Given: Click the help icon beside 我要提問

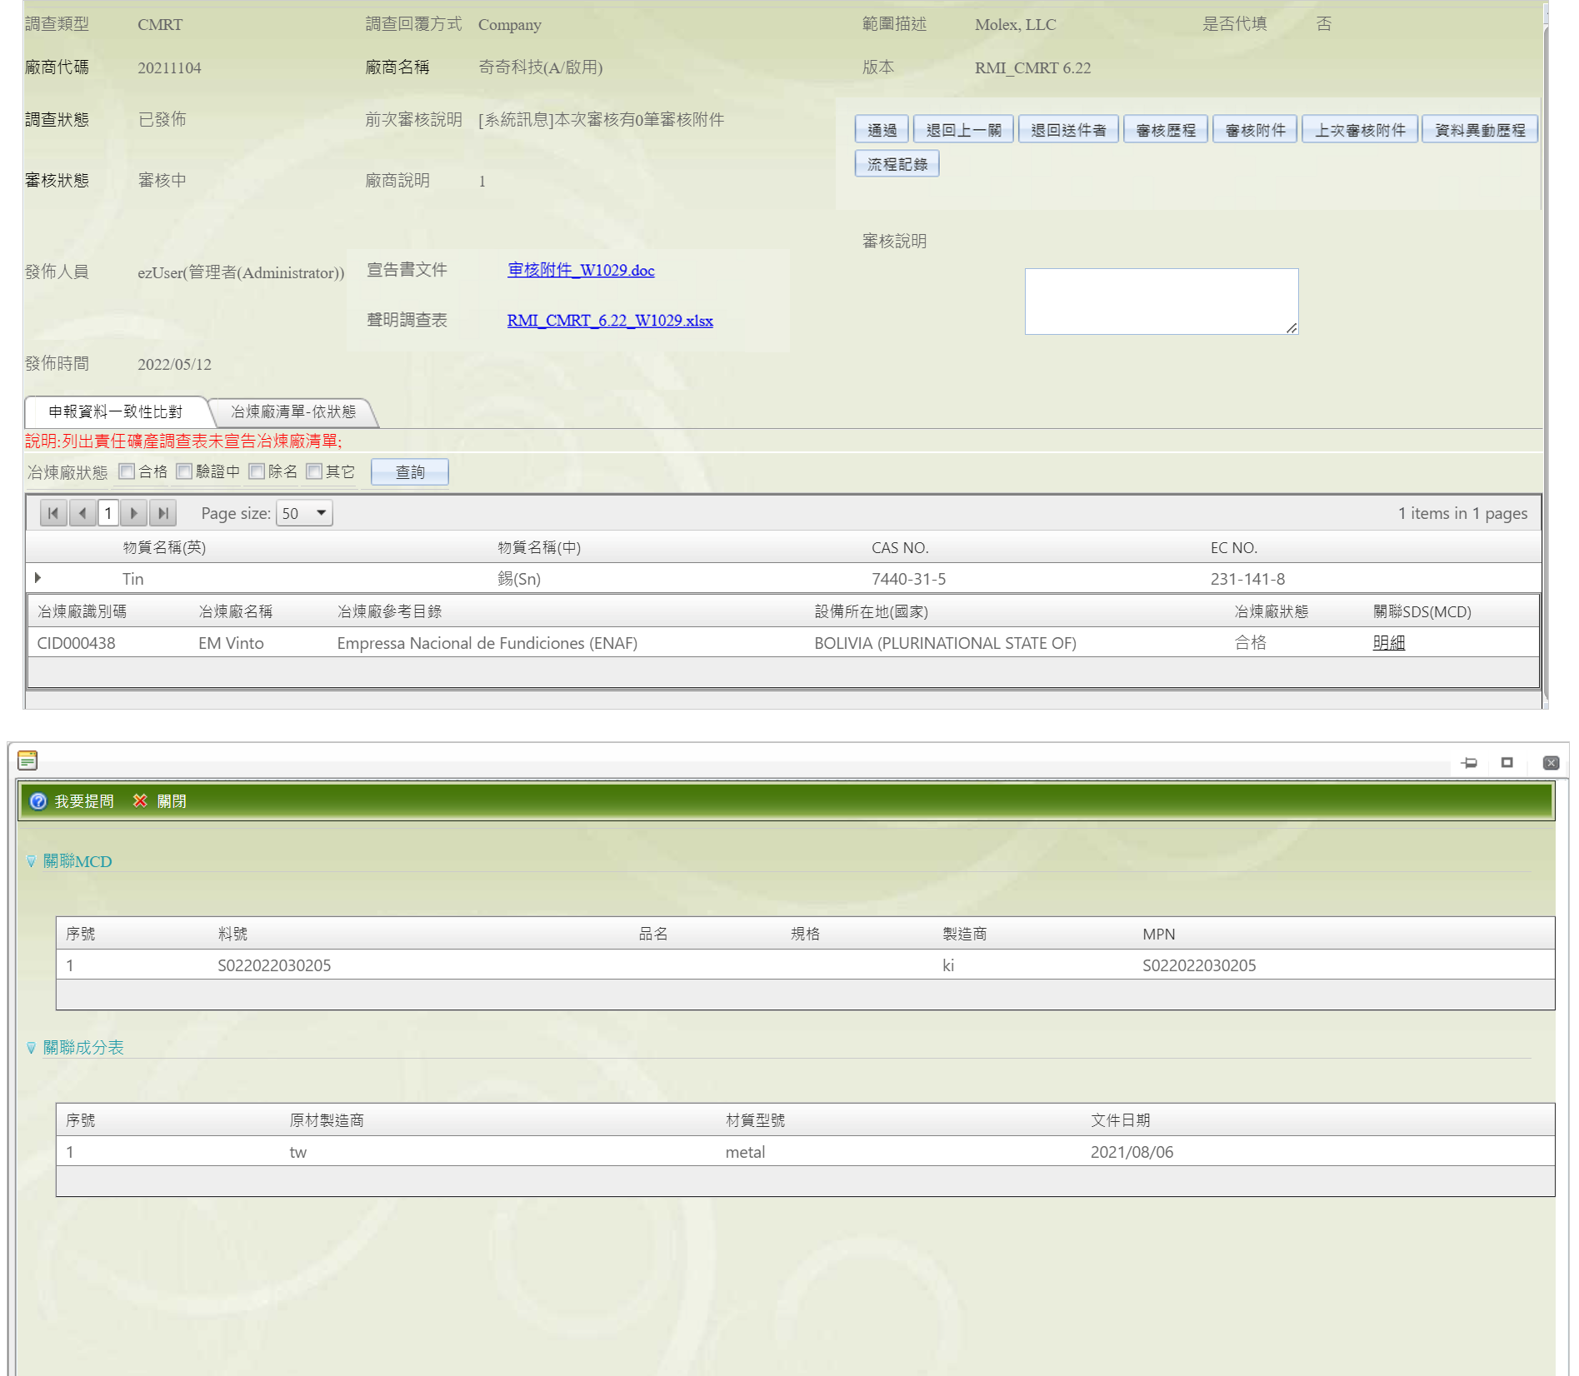Looking at the screenshot, I should click(x=38, y=801).
